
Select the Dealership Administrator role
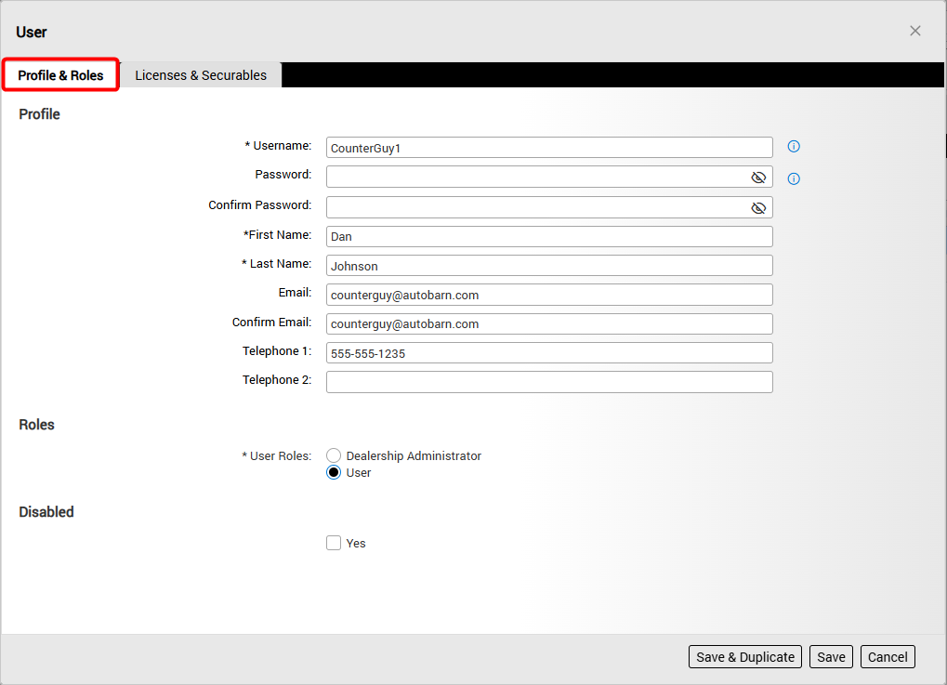click(x=334, y=456)
